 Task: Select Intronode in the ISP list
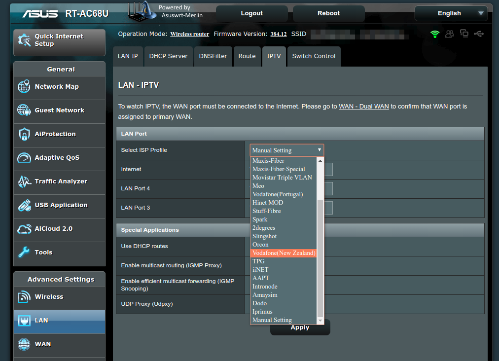tap(283, 287)
